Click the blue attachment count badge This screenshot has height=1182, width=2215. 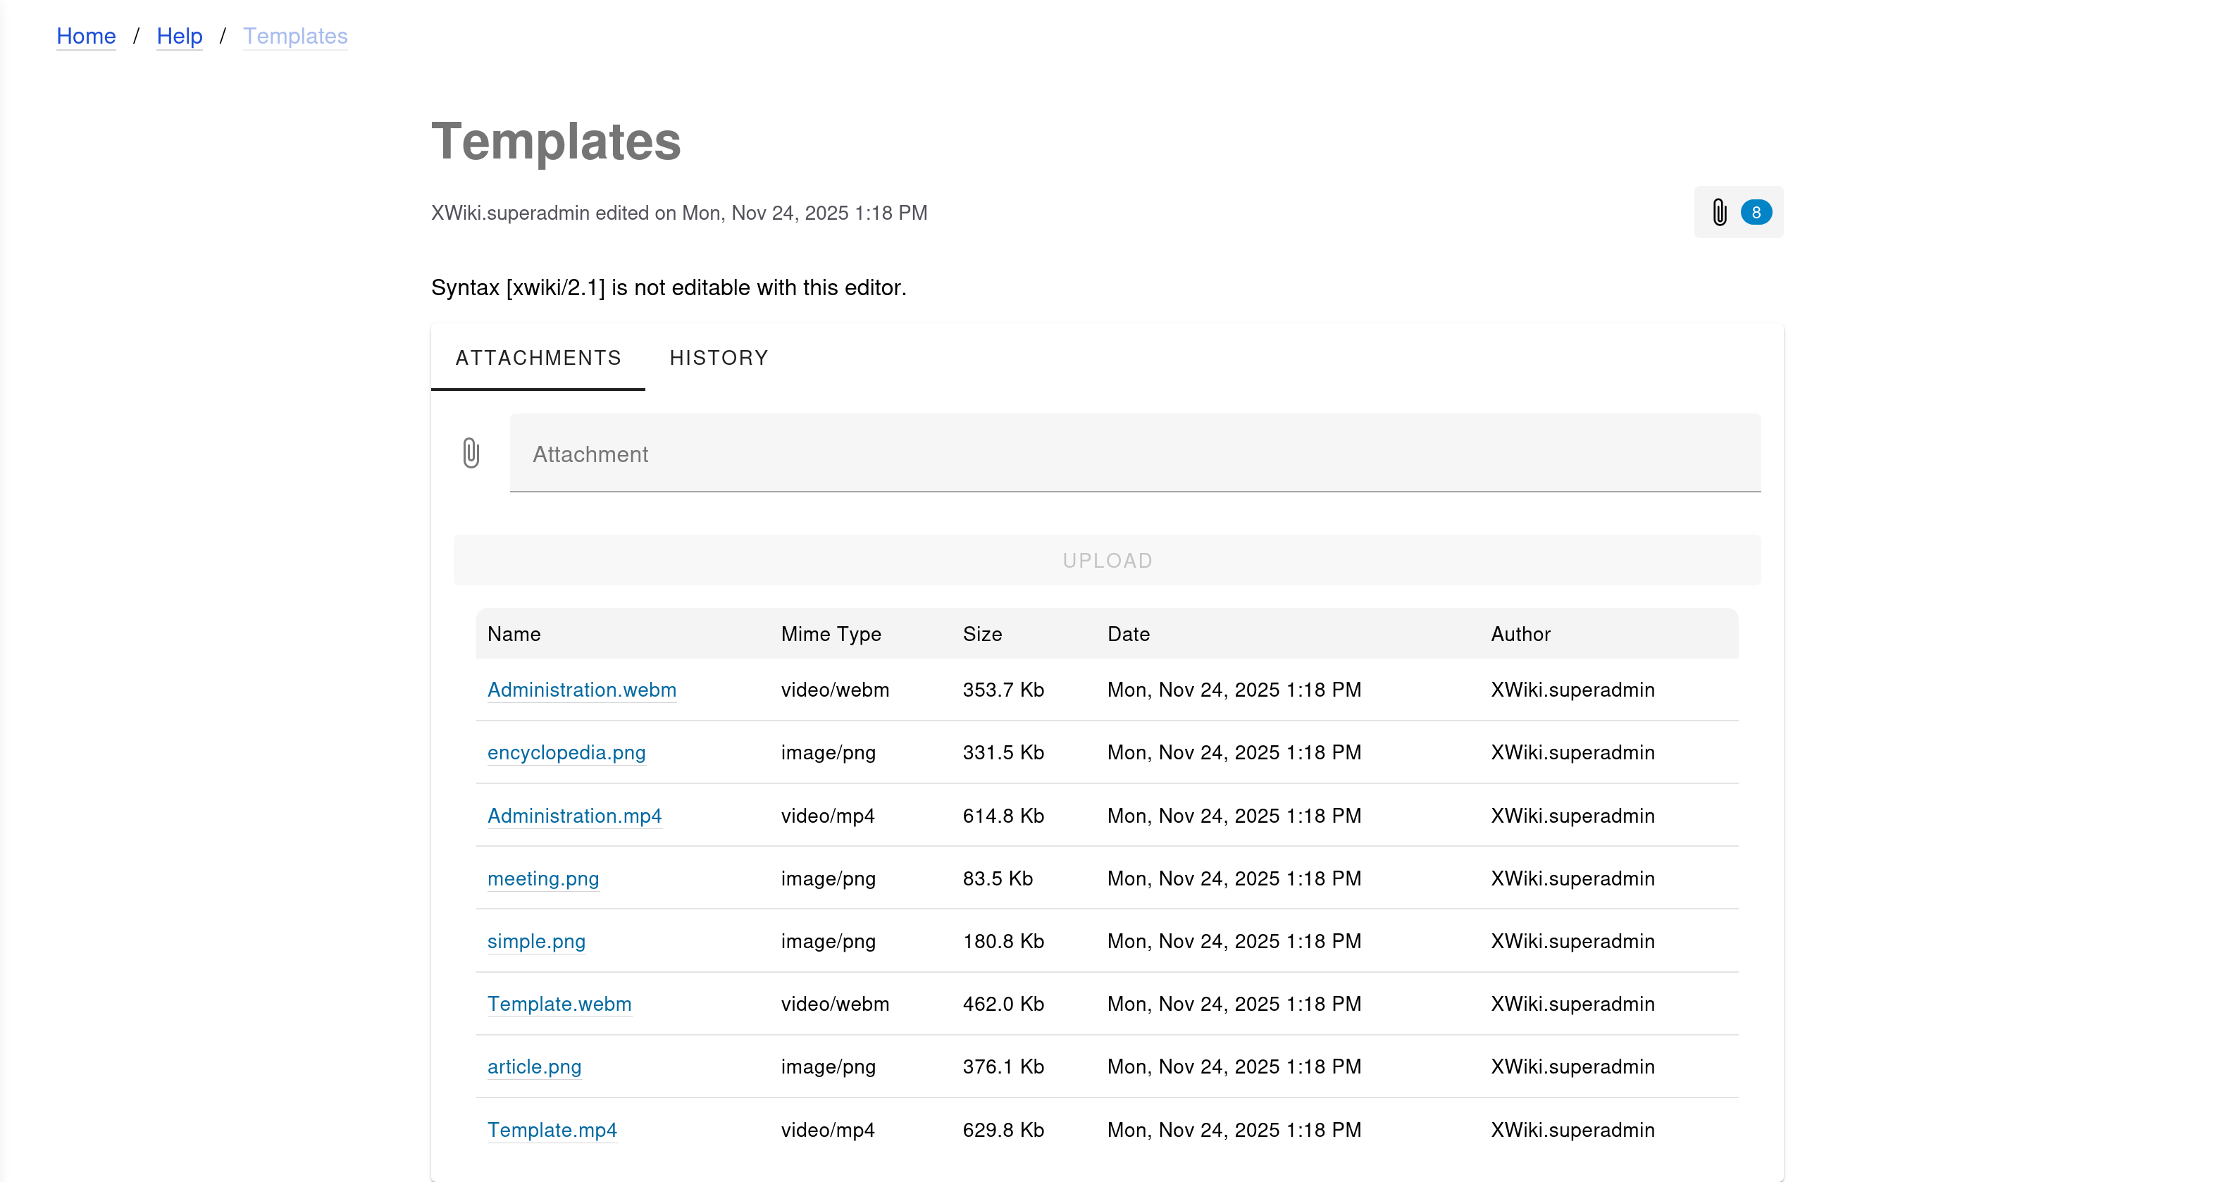1756,212
